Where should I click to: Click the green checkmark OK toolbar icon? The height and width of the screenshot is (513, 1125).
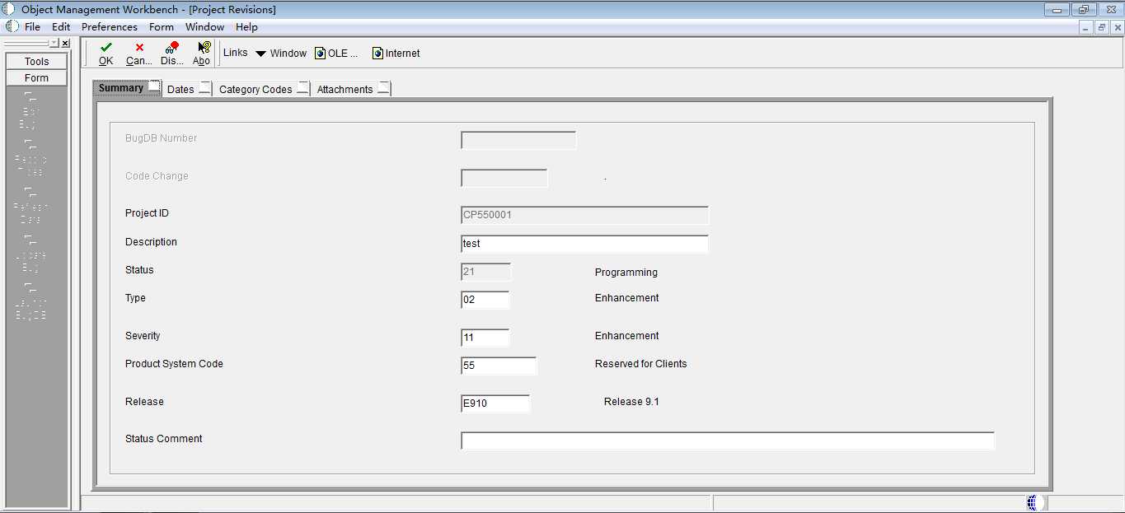pyautogui.click(x=105, y=48)
